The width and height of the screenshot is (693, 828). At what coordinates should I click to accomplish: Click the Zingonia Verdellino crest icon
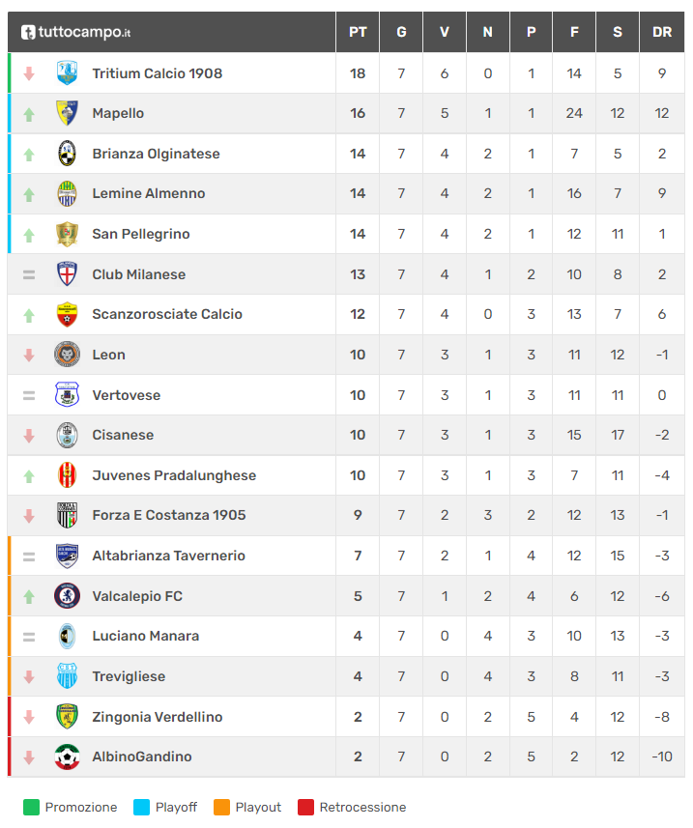pyautogui.click(x=67, y=717)
